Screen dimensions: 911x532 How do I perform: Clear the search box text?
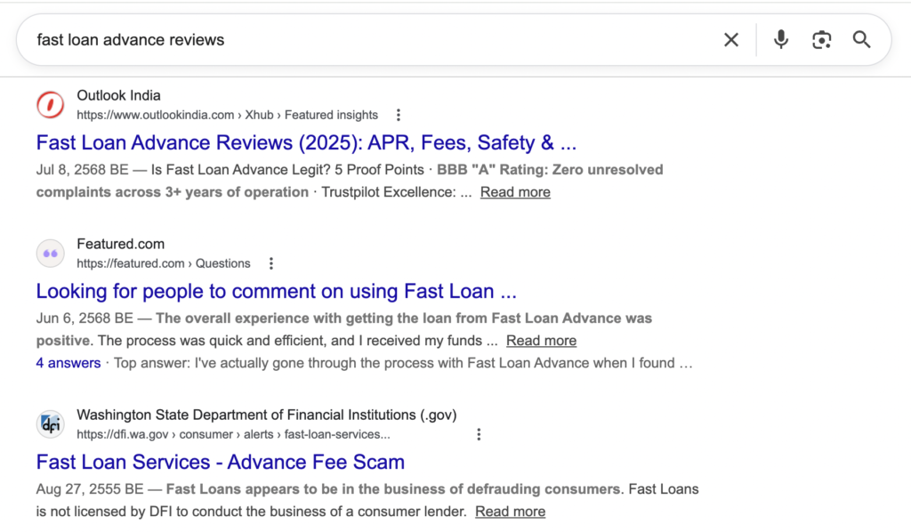click(730, 40)
